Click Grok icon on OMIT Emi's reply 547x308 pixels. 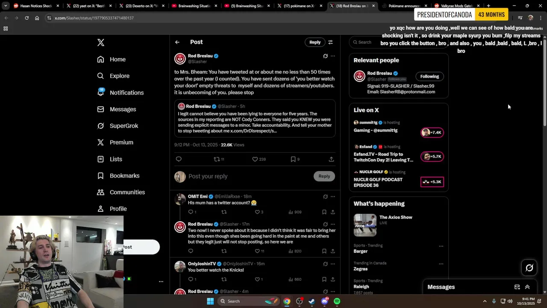tap(325, 197)
